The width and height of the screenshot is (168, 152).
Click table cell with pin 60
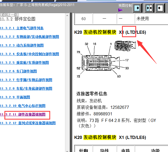[84, 19]
